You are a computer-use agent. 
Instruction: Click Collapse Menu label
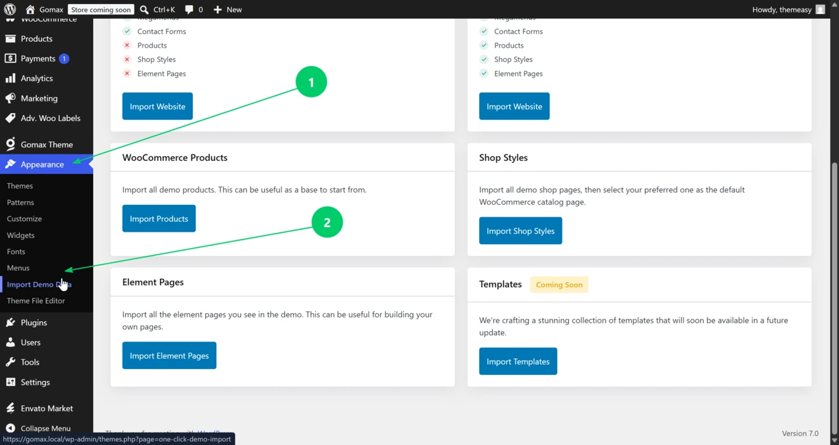46,428
